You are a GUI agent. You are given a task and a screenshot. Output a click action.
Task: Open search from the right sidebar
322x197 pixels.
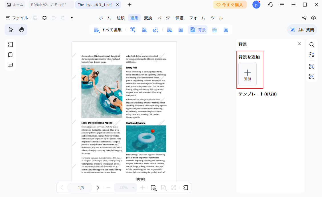(312, 44)
